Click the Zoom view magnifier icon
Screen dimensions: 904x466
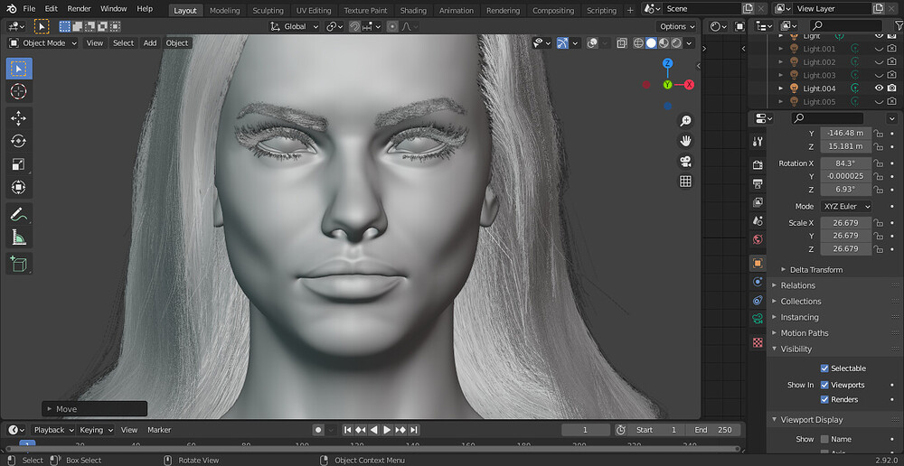click(685, 121)
